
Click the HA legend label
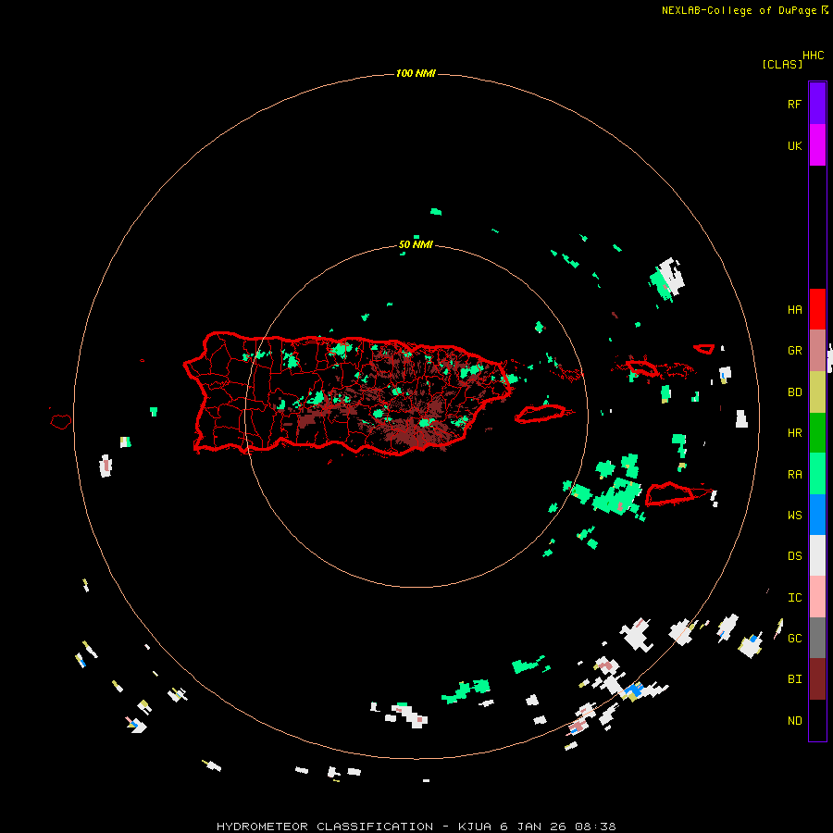794,310
